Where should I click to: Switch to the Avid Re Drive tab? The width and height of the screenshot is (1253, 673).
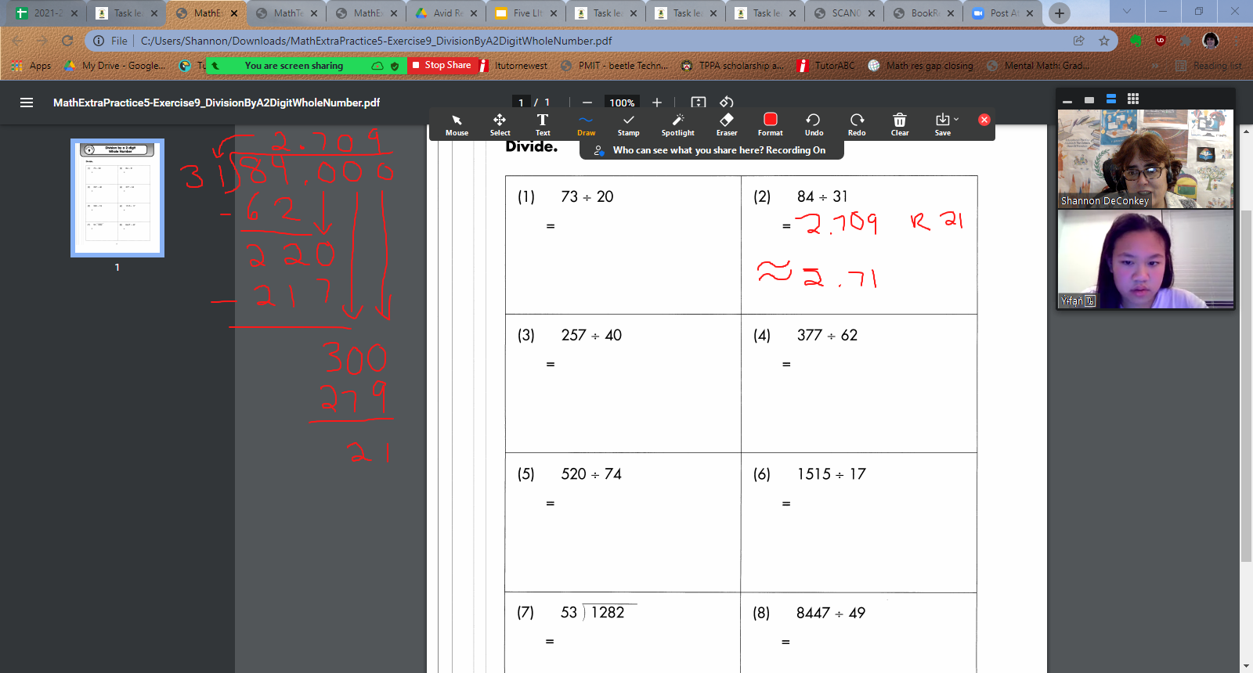tap(446, 13)
